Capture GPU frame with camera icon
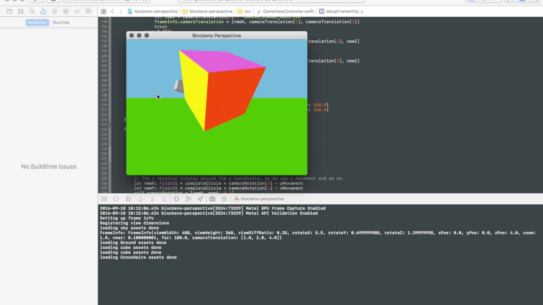The width and height of the screenshot is (543, 305). 213,199
